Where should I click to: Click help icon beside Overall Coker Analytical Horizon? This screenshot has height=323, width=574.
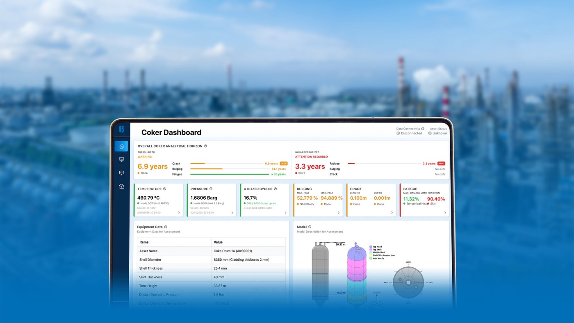[x=205, y=146]
